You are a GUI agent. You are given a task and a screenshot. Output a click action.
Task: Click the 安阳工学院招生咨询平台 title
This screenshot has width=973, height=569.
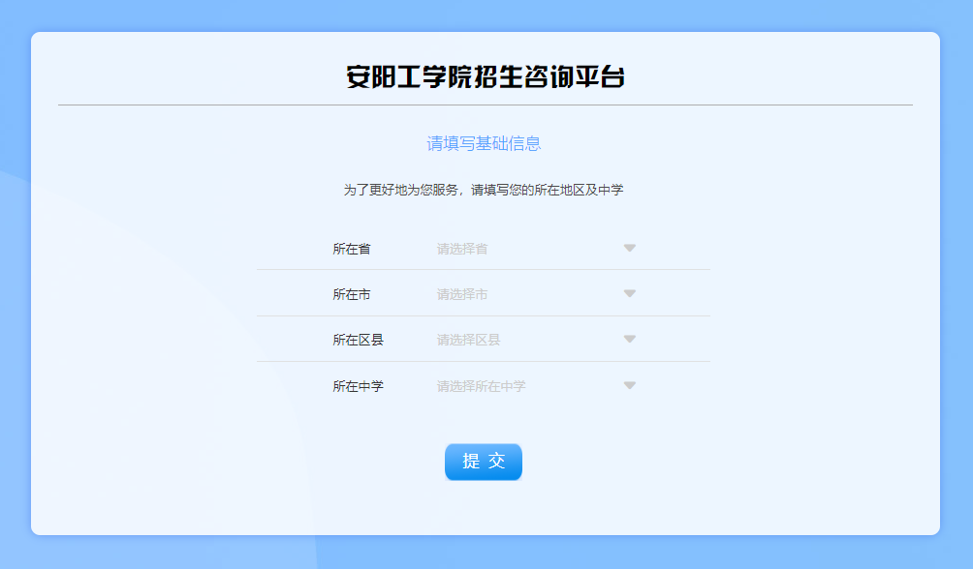pos(486,76)
